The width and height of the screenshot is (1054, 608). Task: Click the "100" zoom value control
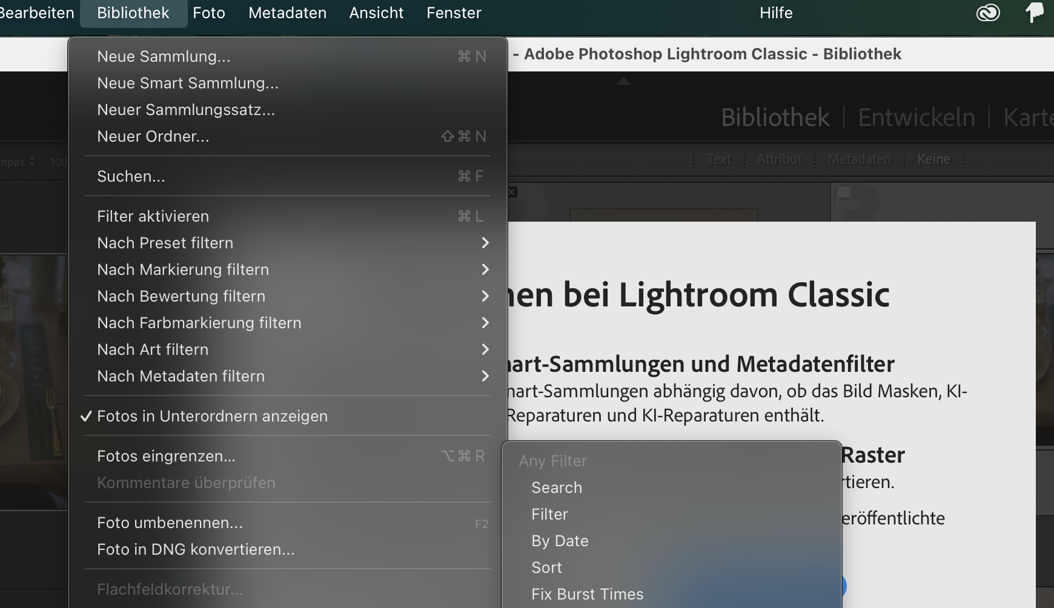tap(58, 161)
